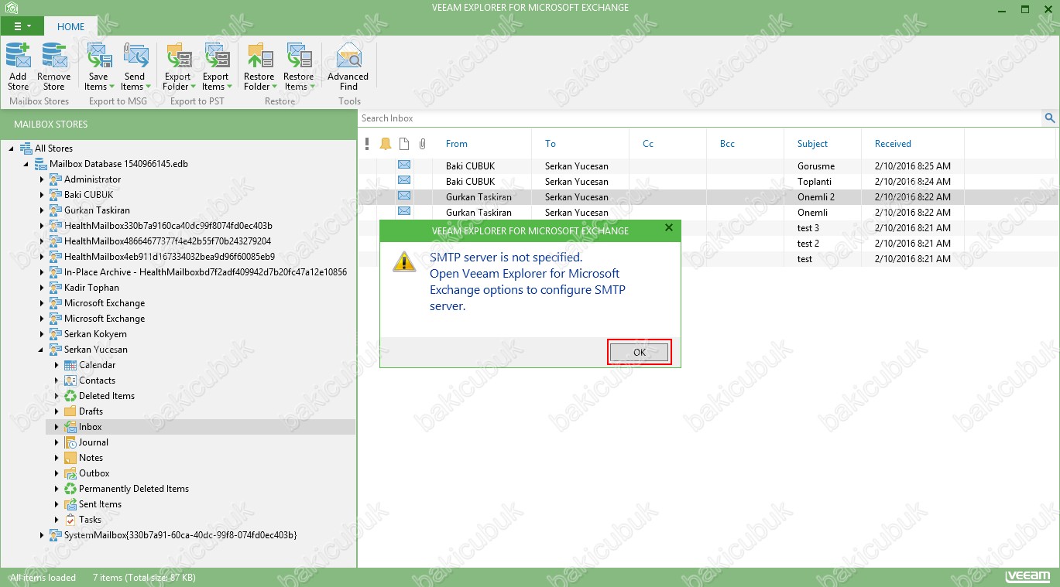
Task: Open the Restore Folder dropdown arrow
Action: 273,87
